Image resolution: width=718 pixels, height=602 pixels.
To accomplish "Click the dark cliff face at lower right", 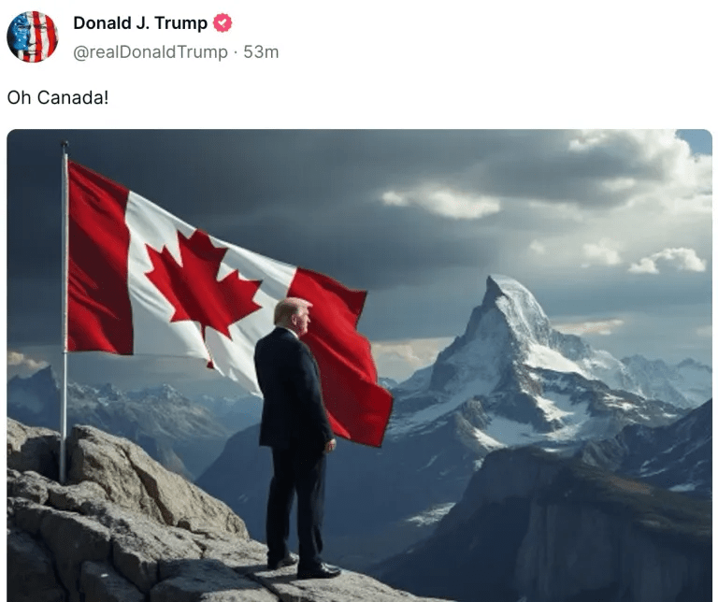I will point(572,526).
